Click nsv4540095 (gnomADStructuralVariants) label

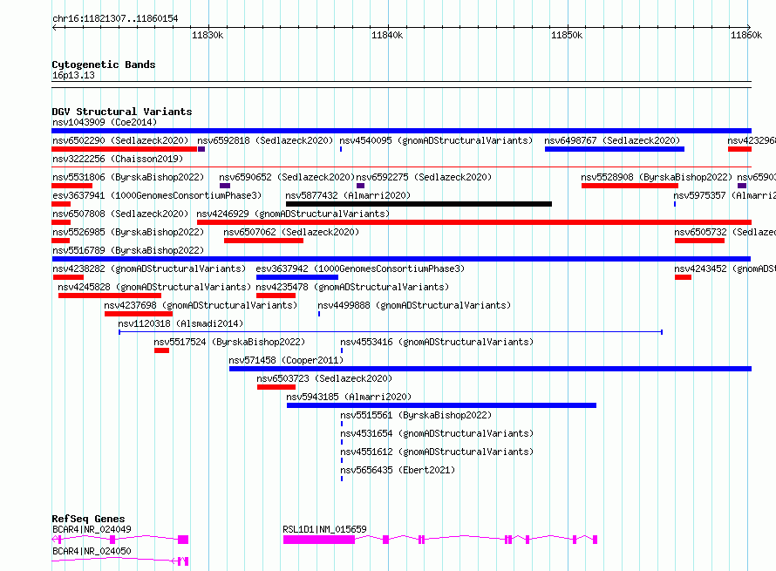(436, 140)
